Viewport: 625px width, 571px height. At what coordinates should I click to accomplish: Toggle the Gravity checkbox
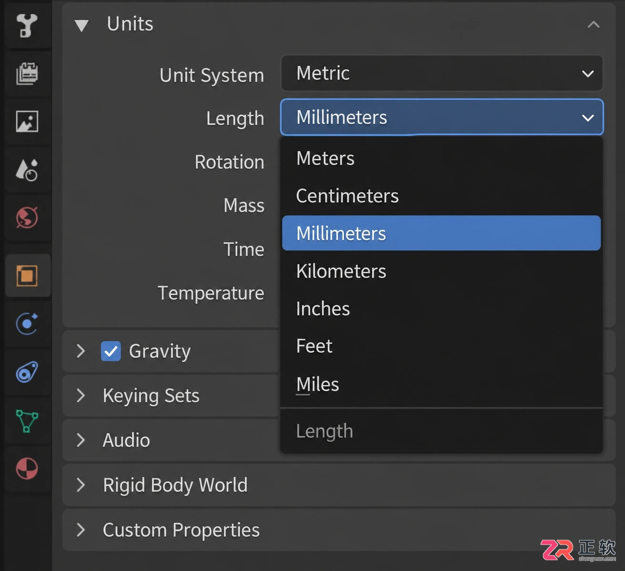coord(111,351)
